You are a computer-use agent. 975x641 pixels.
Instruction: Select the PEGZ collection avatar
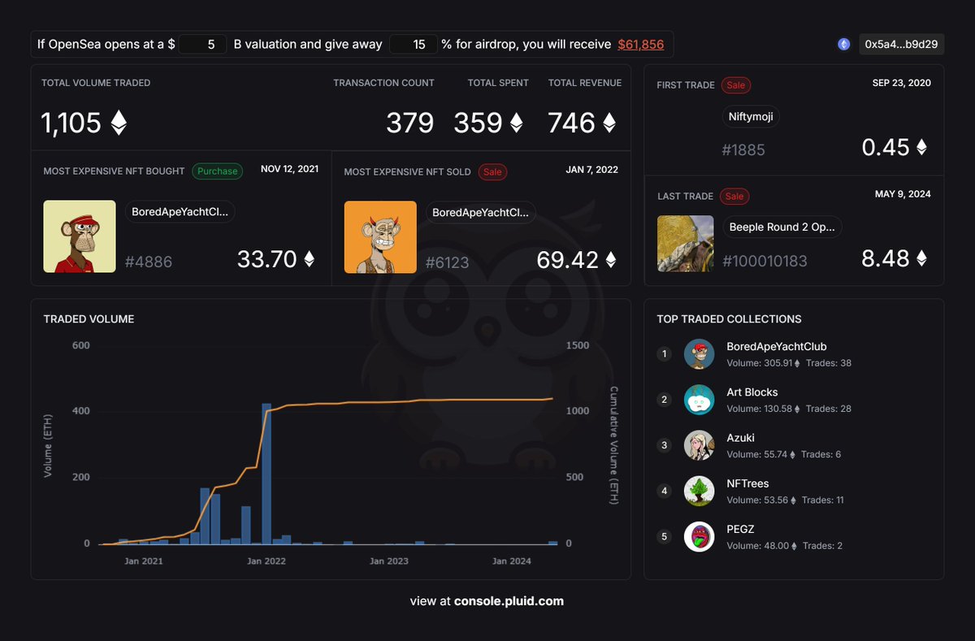pyautogui.click(x=700, y=536)
